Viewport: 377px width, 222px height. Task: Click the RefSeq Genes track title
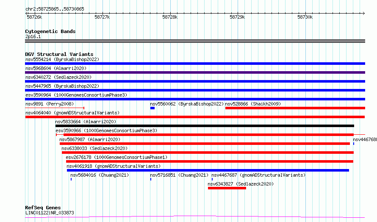[x=43, y=208]
